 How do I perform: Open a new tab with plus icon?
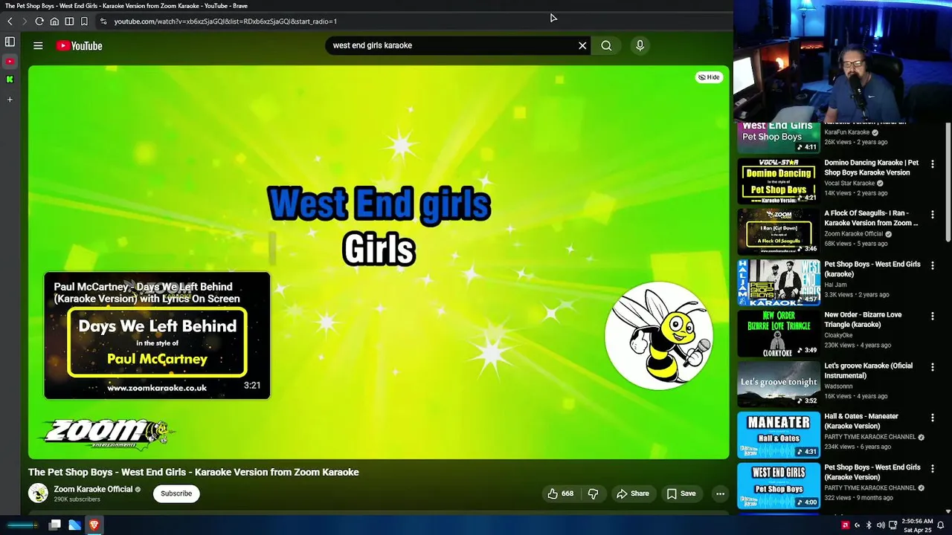point(10,99)
